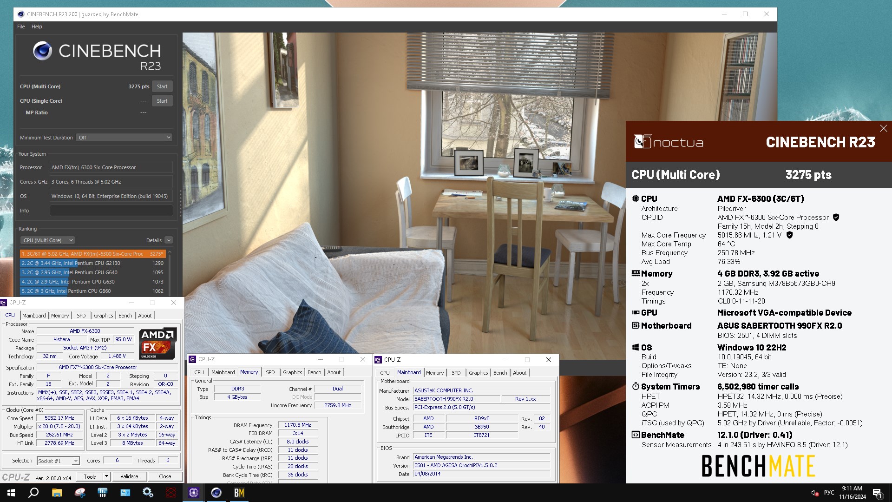Click the Core Speed value 5052.17 MHz
This screenshot has height=502, width=892.
tap(59, 418)
